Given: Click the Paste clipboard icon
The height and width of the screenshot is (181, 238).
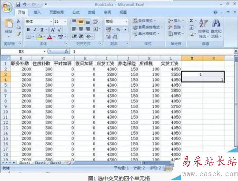Looking at the screenshot, I should click(9, 23).
